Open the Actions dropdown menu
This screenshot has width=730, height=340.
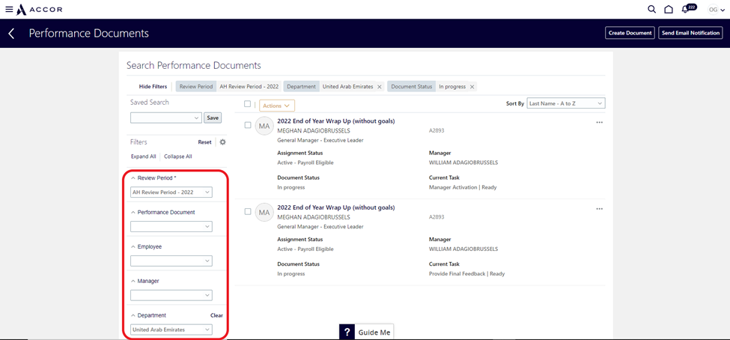coord(277,106)
